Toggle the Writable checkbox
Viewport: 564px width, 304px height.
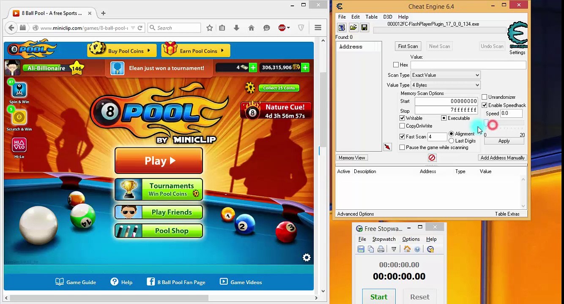(x=402, y=118)
